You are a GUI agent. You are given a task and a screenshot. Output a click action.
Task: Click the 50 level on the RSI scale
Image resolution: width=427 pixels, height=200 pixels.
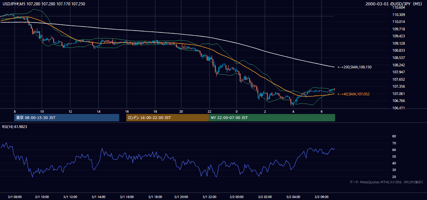click(x=394, y=156)
